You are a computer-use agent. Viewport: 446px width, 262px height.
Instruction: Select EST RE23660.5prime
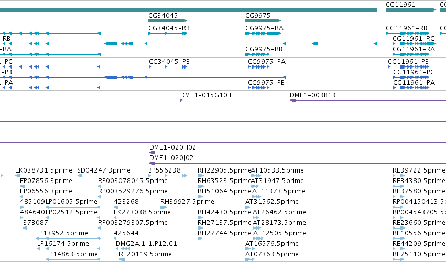click(x=419, y=223)
